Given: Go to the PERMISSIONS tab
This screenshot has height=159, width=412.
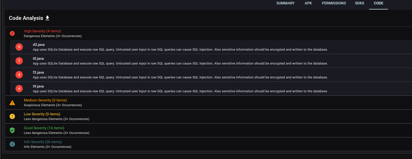Looking at the screenshot, I should tap(334, 3).
